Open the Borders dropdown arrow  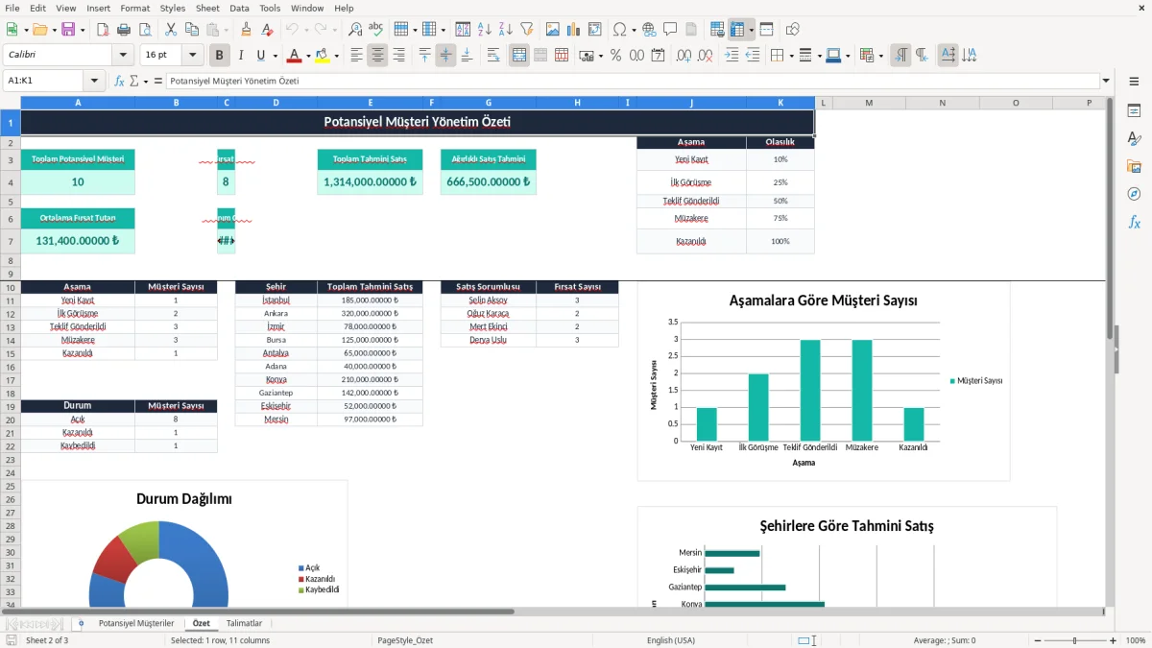point(792,56)
